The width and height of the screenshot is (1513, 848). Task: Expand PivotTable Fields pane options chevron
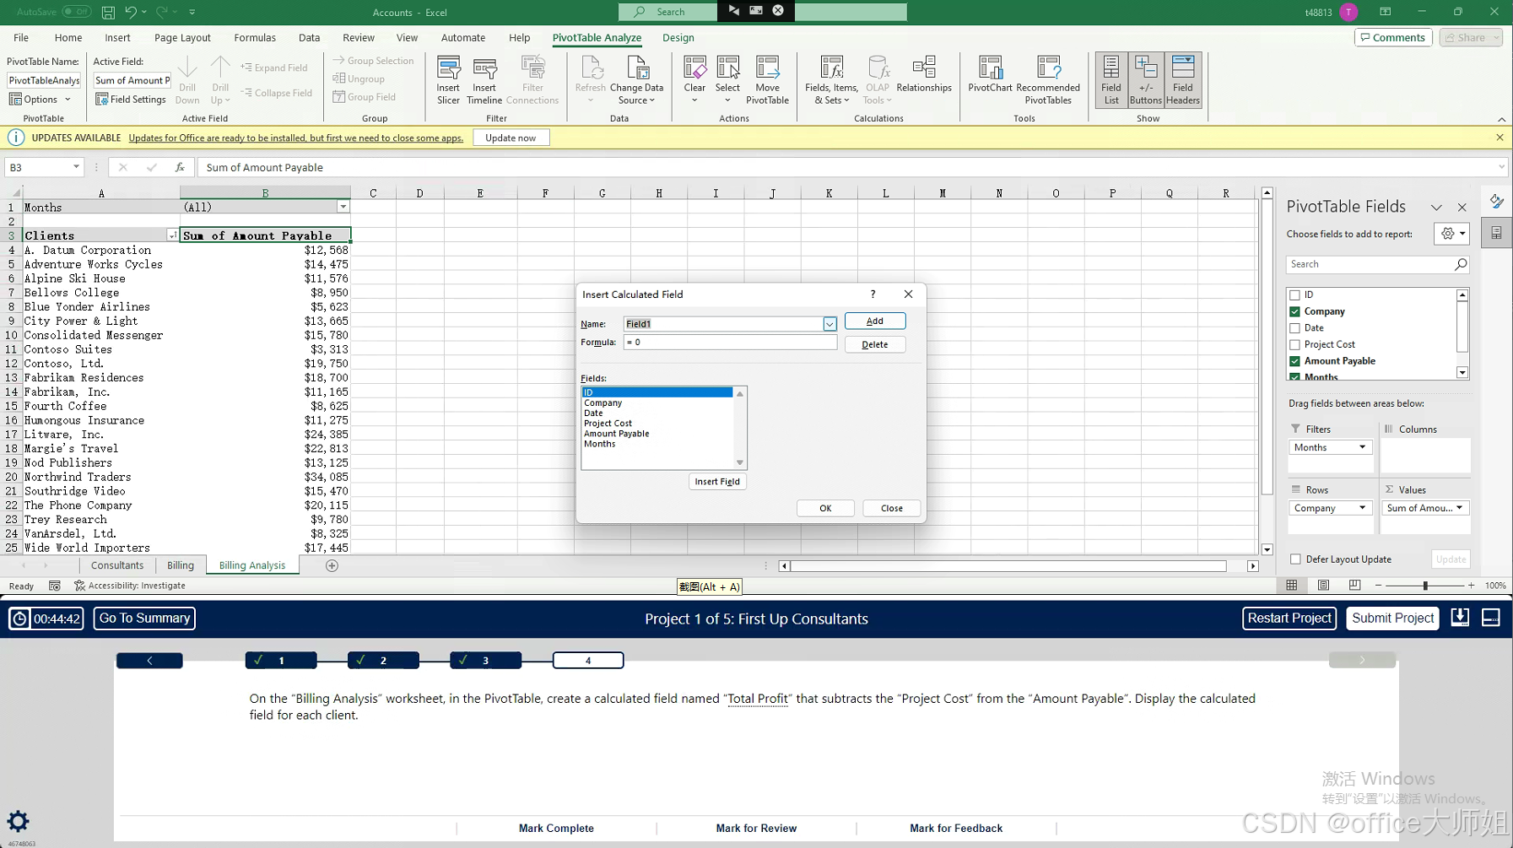pyautogui.click(x=1436, y=207)
